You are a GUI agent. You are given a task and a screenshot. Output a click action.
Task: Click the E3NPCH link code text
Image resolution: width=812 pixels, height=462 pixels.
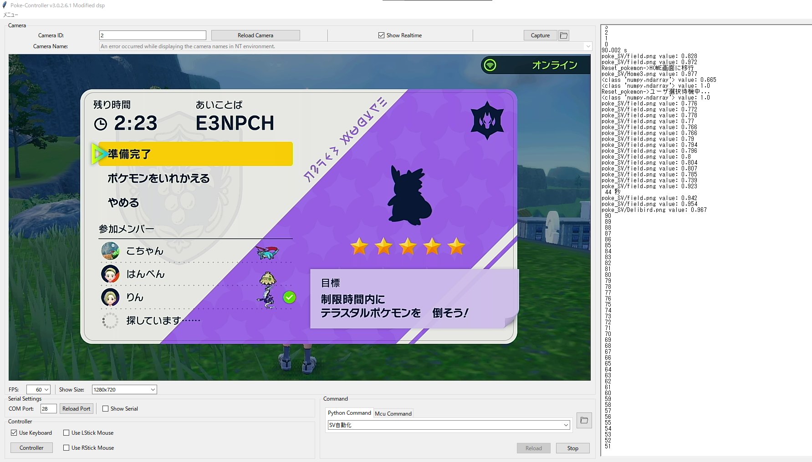pyautogui.click(x=235, y=123)
